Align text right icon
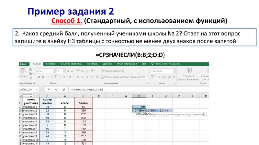The height and width of the screenshot is (145, 259). (x=86, y=77)
